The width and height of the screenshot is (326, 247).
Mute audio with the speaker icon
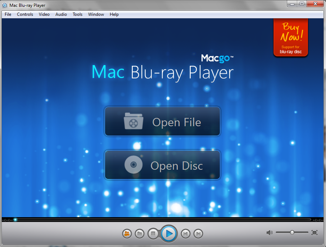click(x=269, y=233)
